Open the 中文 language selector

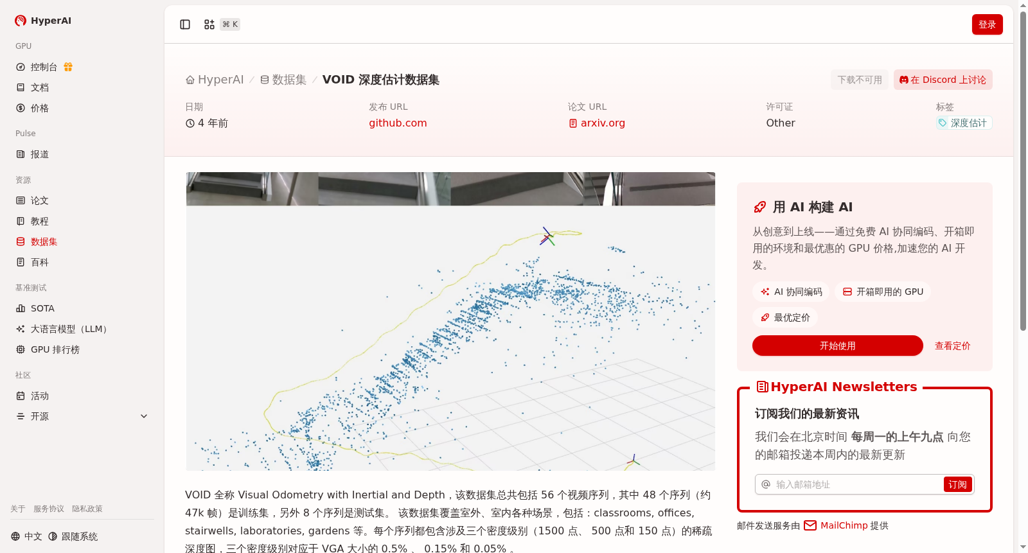(x=26, y=536)
